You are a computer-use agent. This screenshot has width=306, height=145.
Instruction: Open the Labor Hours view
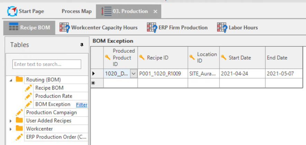[237, 28]
